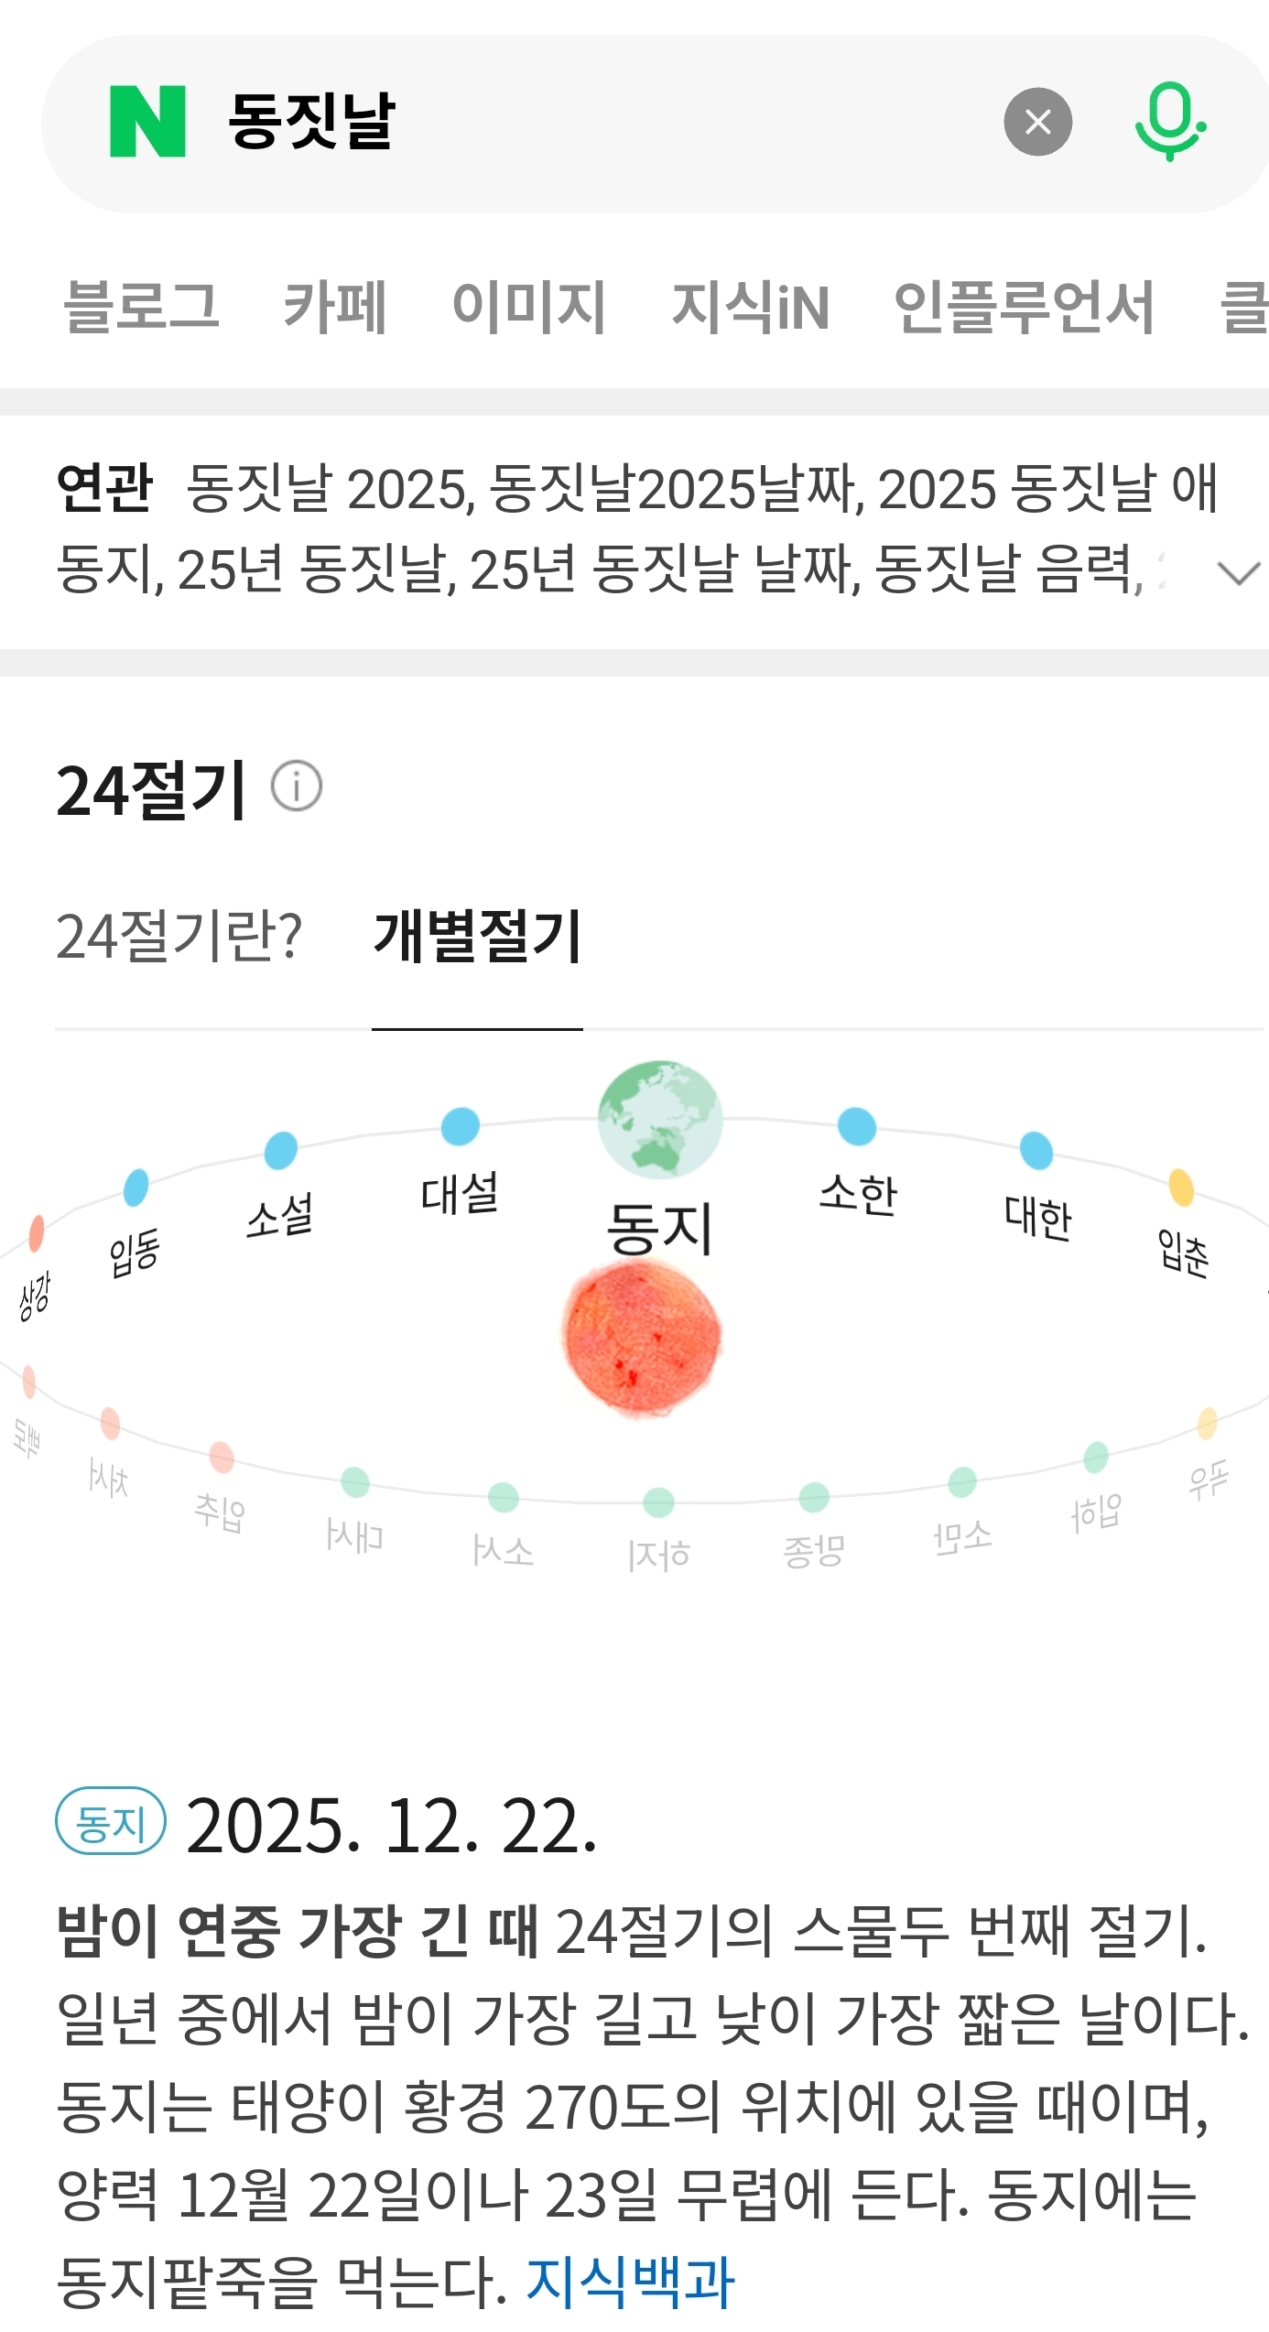
Task: Open the 지식백과 source link
Action: (630, 2280)
